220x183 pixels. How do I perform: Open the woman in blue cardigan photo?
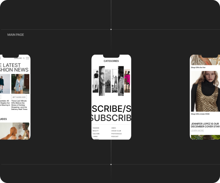pos(20,84)
